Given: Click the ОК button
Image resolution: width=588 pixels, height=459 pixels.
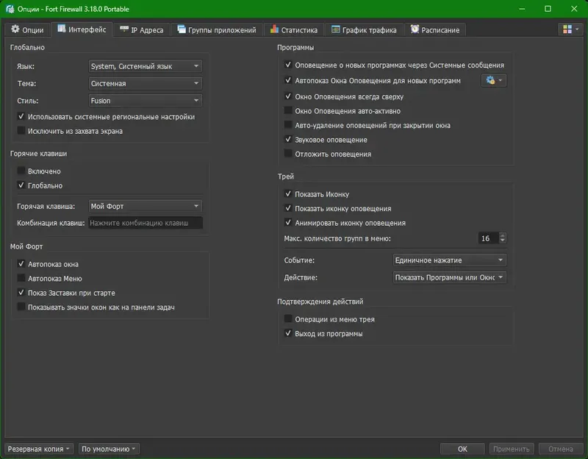Looking at the screenshot, I should pos(462,447).
